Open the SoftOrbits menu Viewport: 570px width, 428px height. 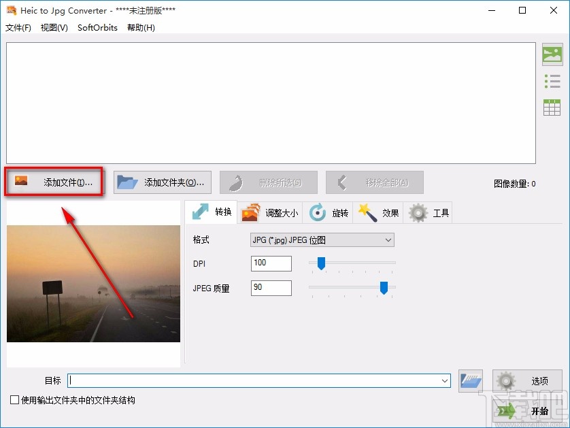pos(97,28)
